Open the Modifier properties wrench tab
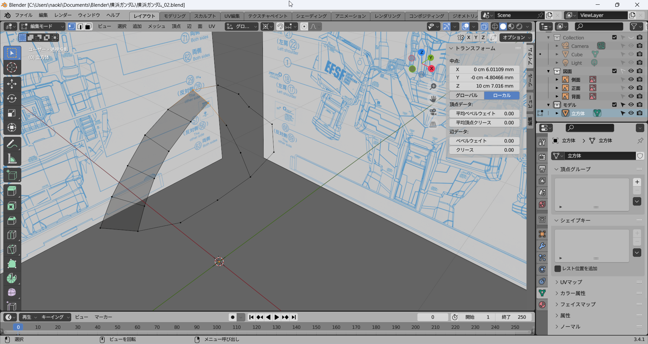648x344 pixels. tap(542, 246)
